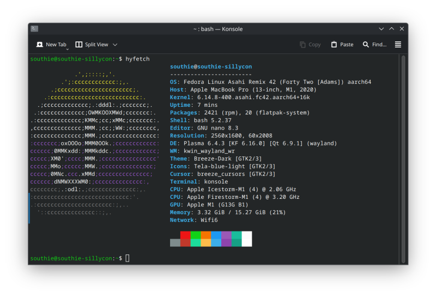
Task: Click the window title '~ : bash — Konsole'
Action: [218, 29]
